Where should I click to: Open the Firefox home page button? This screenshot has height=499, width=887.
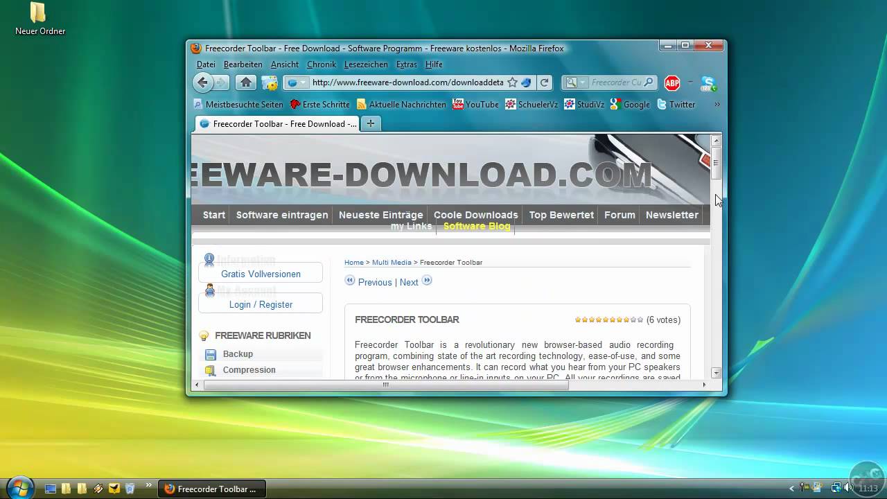point(245,82)
